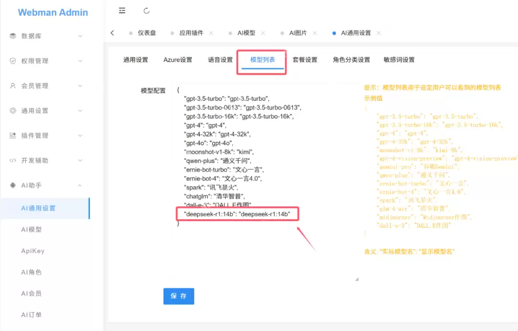Click the AI助手 icon in sidebar
Viewport: 518px width, 331px height.
click(x=12, y=185)
